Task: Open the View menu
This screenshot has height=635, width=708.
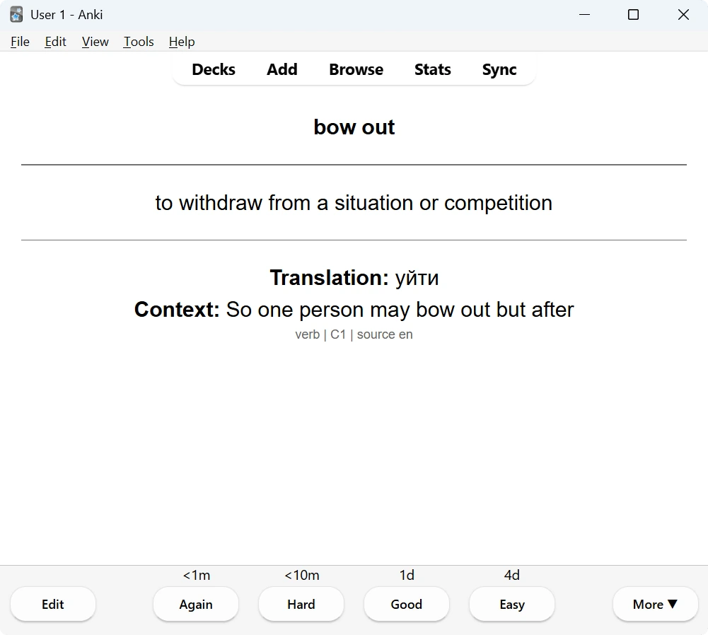Action: pyautogui.click(x=95, y=42)
